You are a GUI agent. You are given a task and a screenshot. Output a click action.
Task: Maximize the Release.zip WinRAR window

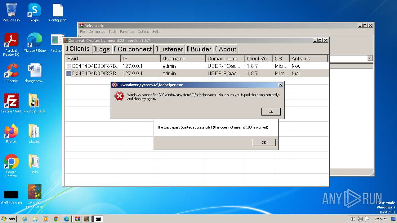[x=365, y=26]
